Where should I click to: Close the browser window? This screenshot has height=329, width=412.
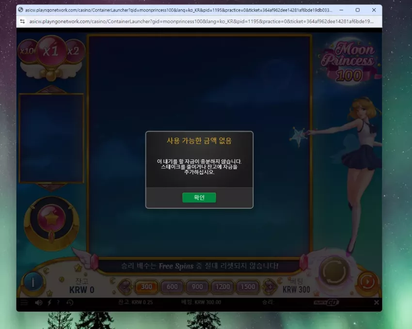(x=374, y=10)
